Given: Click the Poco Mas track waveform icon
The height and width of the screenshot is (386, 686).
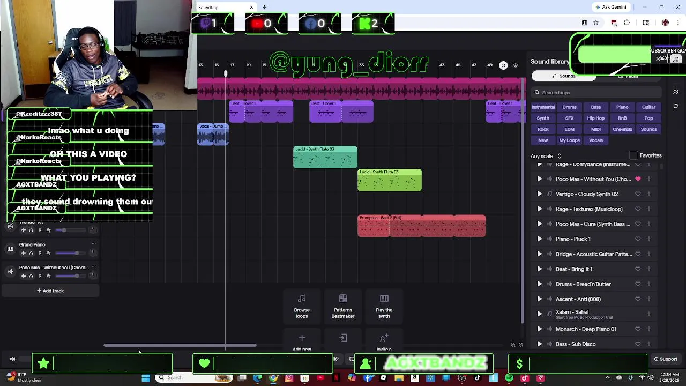Looking at the screenshot, I should [10, 272].
